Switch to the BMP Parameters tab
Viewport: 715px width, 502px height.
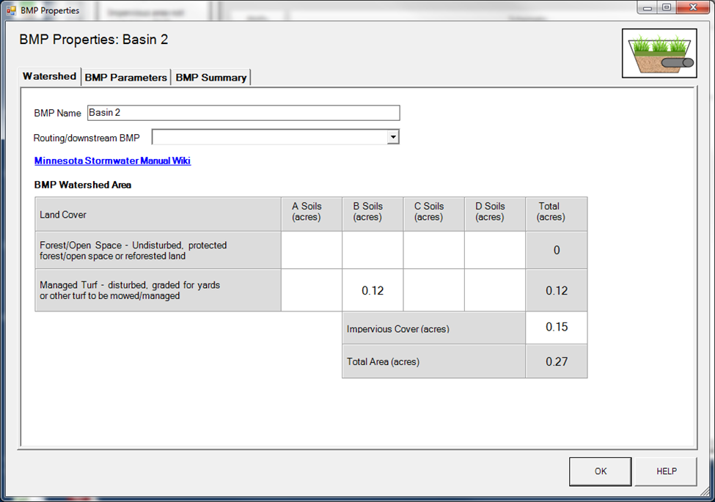tap(125, 77)
